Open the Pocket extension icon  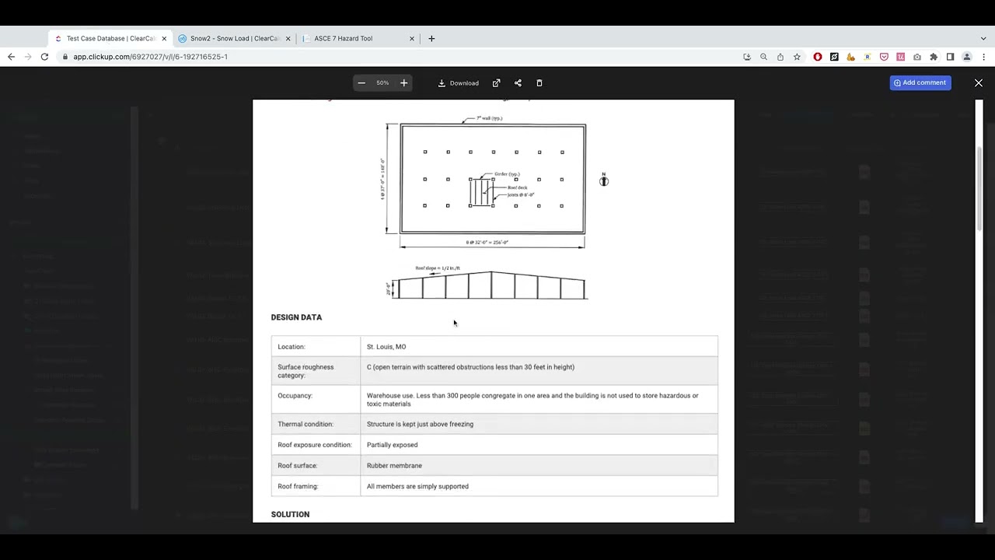(x=884, y=57)
